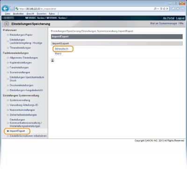Open Faxeinstellungen in sidebar
This screenshot has height=169, width=187.
click(19, 68)
